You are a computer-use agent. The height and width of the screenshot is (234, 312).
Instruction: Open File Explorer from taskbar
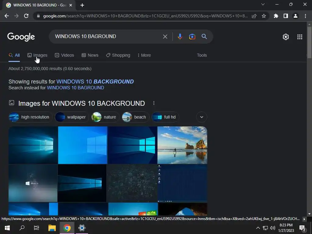click(x=52, y=228)
